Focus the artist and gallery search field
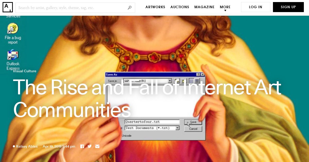 point(75,8)
